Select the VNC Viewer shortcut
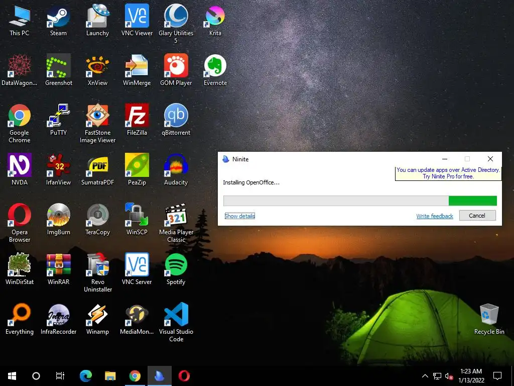 coord(137,20)
